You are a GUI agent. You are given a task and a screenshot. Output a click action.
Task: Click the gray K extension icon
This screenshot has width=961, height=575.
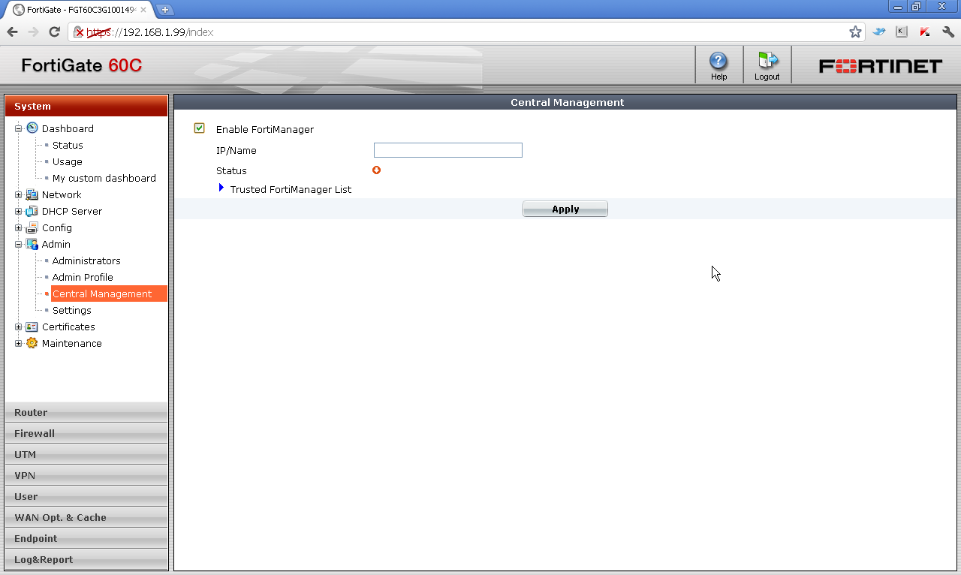coord(902,32)
